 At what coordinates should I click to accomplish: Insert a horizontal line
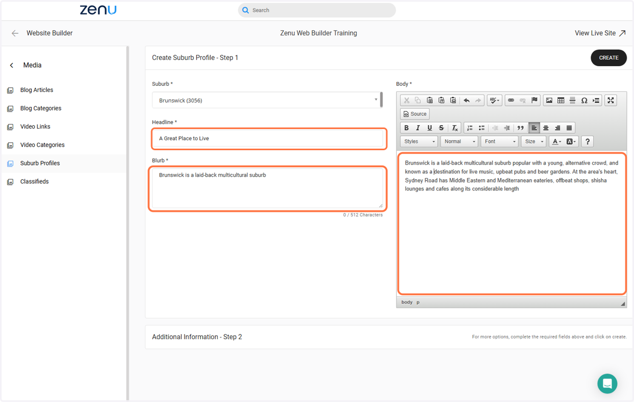pyautogui.click(x=572, y=100)
